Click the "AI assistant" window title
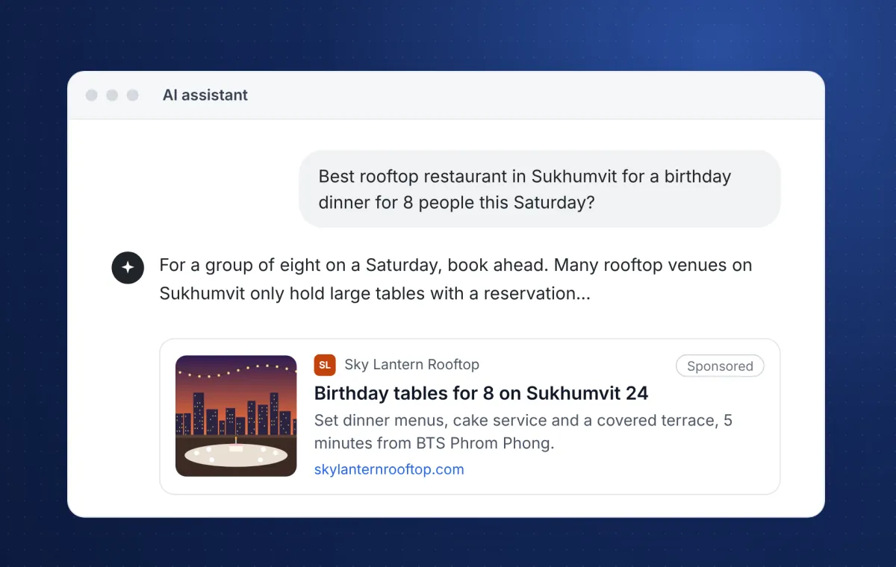Screen dimensions: 896x567 point(205,95)
